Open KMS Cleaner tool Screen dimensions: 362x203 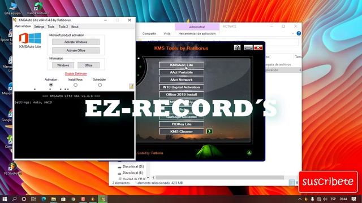click(x=181, y=131)
